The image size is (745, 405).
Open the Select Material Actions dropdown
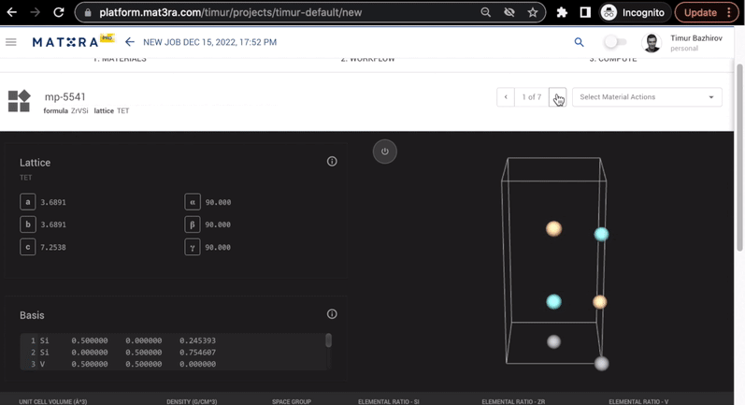tap(647, 97)
